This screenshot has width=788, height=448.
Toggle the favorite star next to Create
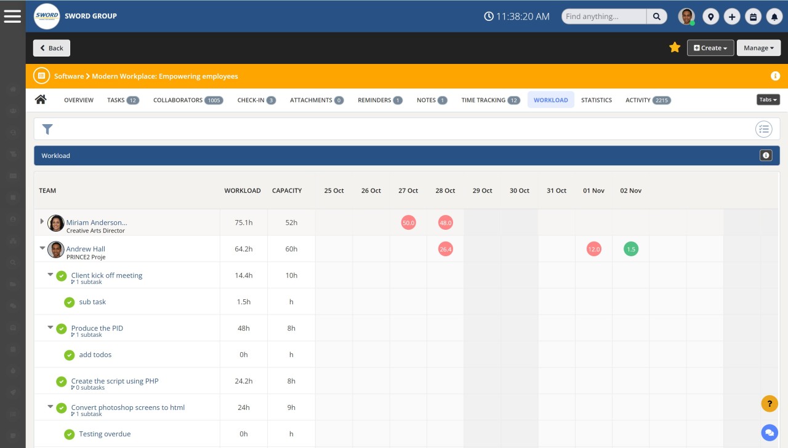click(x=675, y=47)
